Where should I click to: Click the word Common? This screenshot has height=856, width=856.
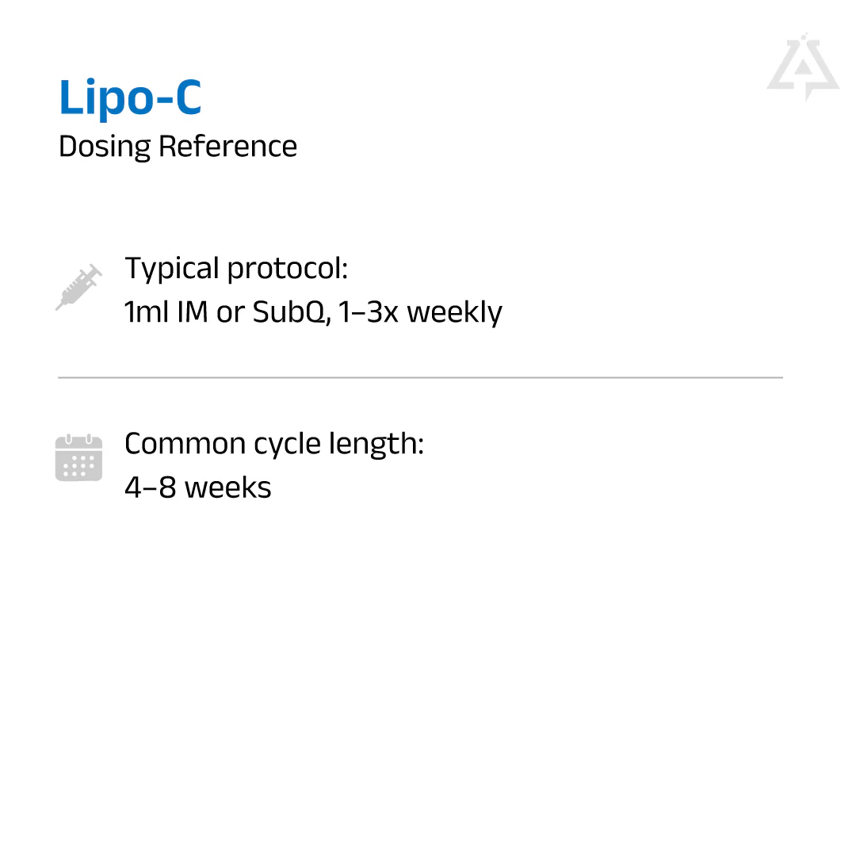[185, 444]
